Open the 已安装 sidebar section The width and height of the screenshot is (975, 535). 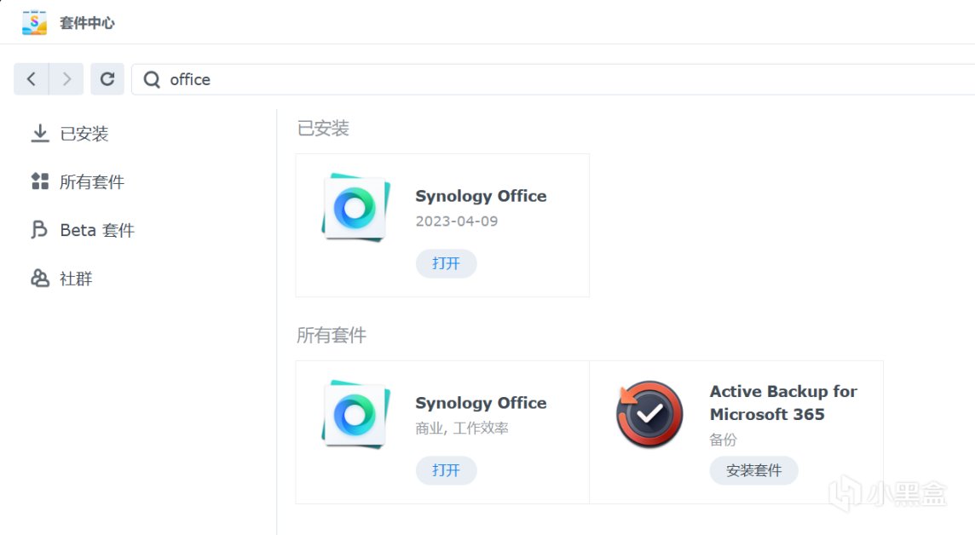click(84, 134)
